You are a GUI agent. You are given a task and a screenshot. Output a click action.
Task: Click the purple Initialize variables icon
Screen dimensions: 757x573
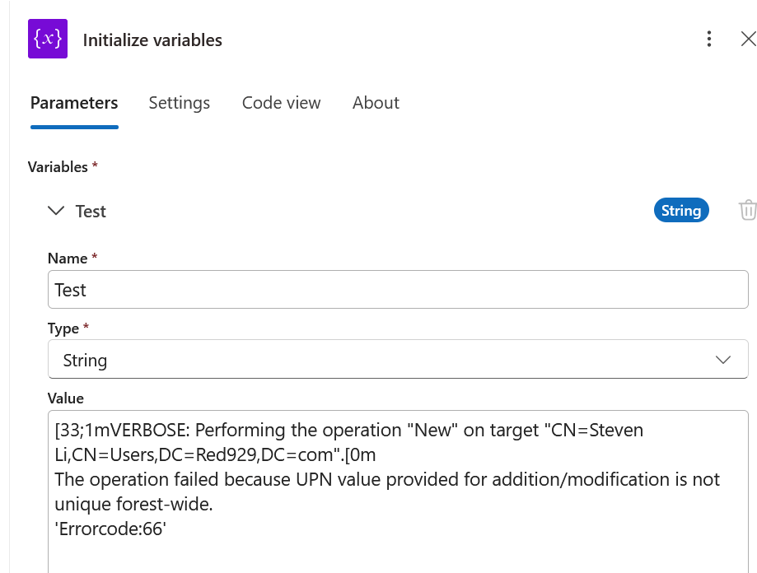tap(48, 39)
